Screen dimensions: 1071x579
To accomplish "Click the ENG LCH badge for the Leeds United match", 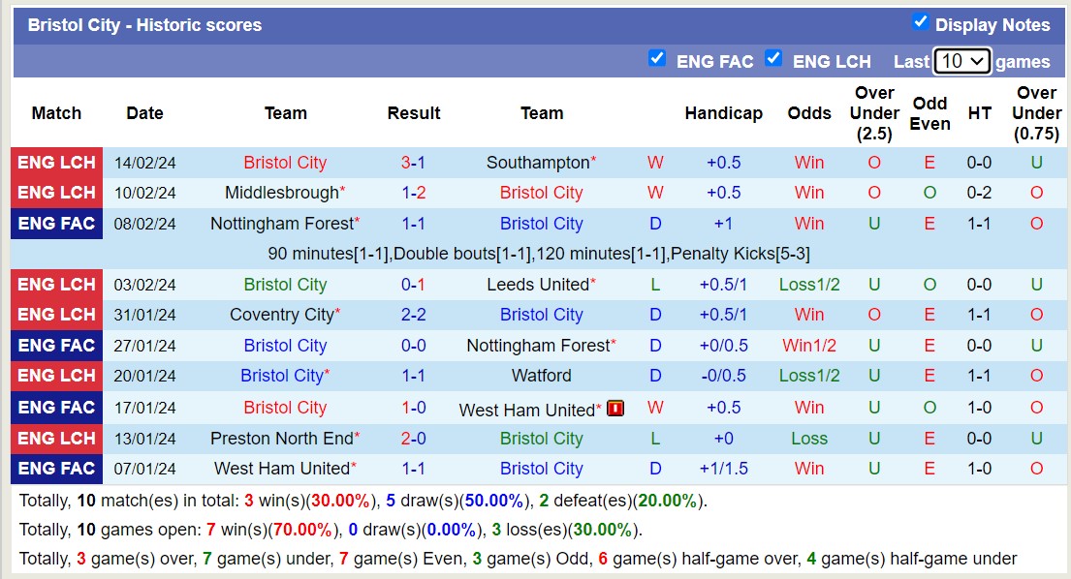I will [56, 285].
